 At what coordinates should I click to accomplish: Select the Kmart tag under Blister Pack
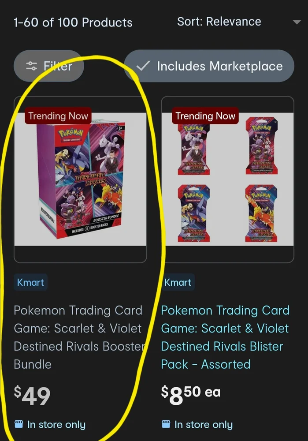coord(178,282)
